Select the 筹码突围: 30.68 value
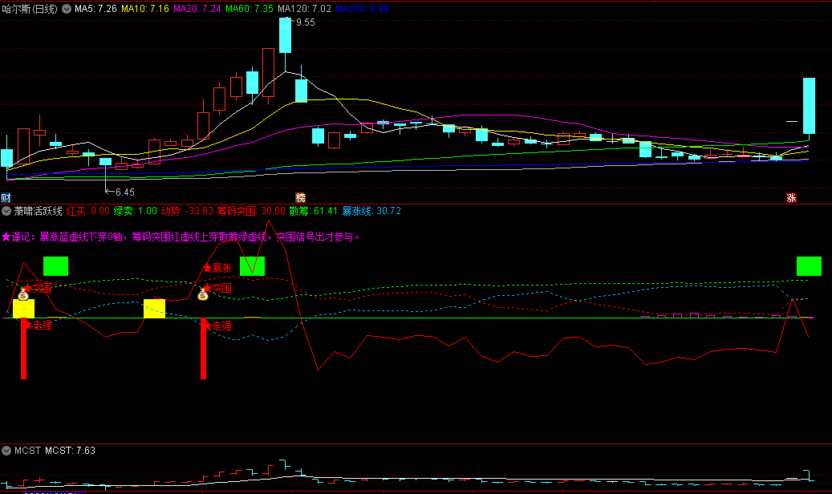The image size is (832, 494). (251, 211)
